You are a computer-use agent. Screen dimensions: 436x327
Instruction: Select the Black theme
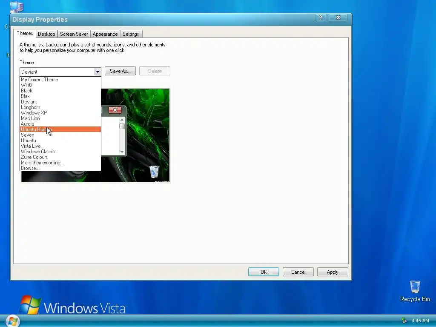point(60,91)
